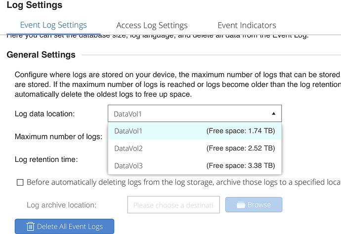The width and height of the screenshot is (341, 234).
Task: Click the free space 2.52 TB text
Action: (241, 149)
